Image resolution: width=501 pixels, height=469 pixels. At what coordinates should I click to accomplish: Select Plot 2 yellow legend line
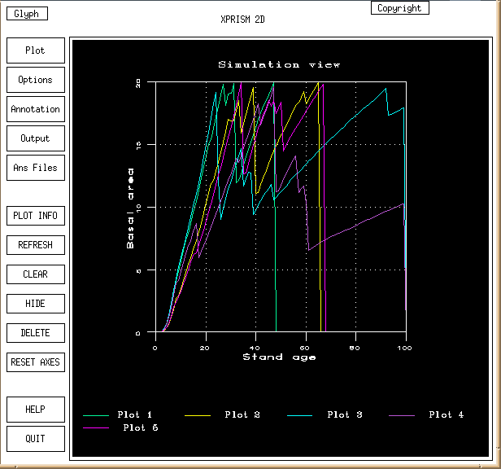point(198,415)
